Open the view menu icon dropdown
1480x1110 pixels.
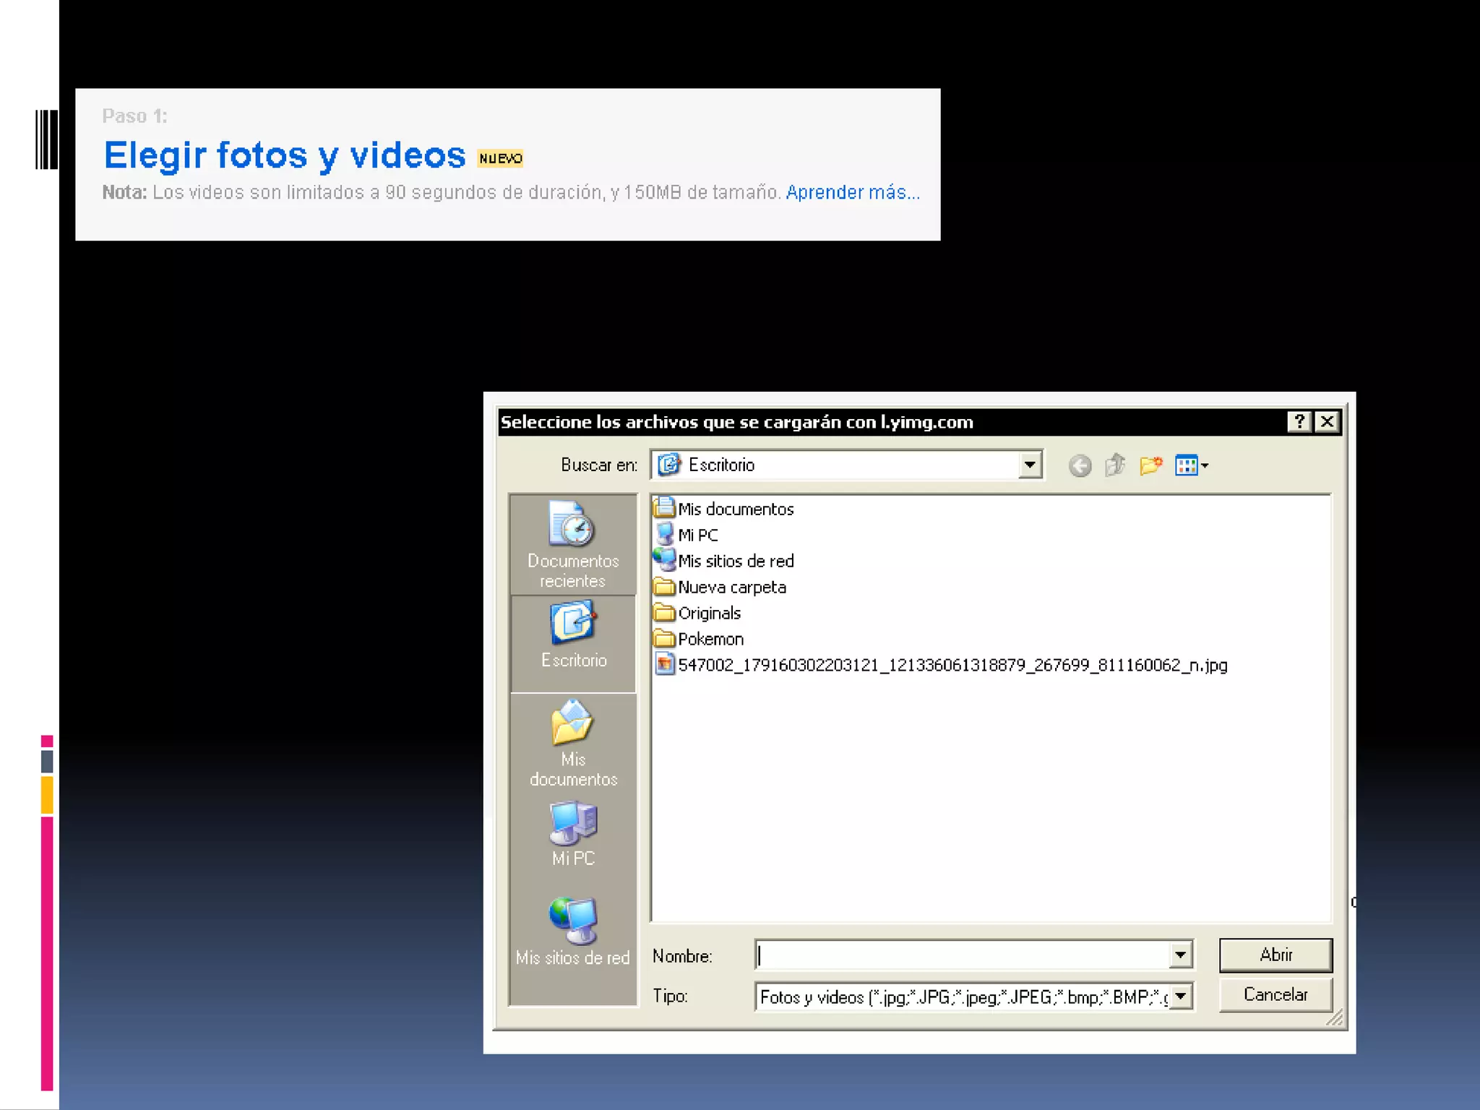(1191, 465)
